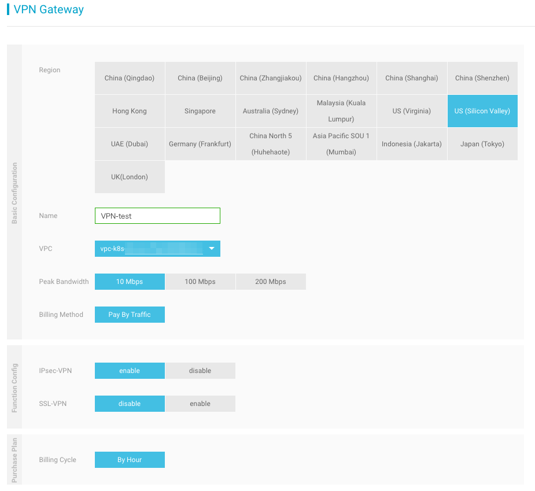Image resolution: width=535 pixels, height=491 pixels.
Task: Choose the China (Shenzhen) region
Action: click(x=482, y=78)
